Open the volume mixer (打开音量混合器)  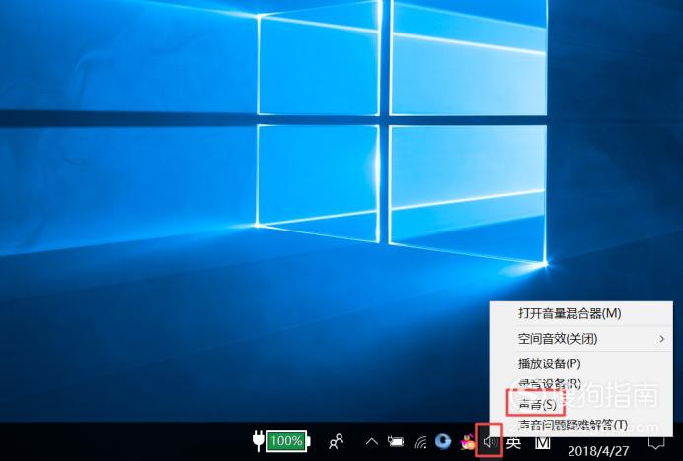point(580,313)
